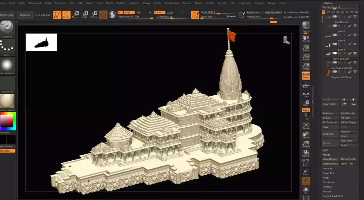Screen dimensions: 364x200
Task: Click the draw size S brush icon
Action: (x=195, y=15)
